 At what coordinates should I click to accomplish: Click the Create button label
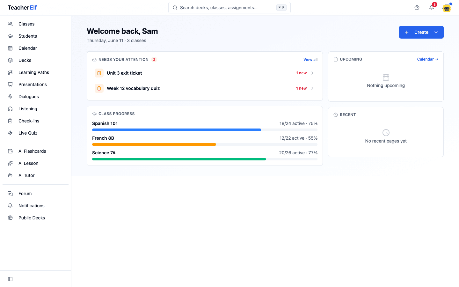point(421,32)
